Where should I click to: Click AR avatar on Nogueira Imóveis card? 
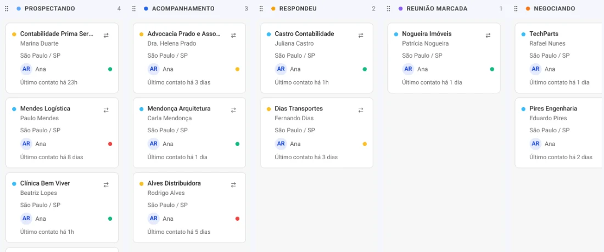tap(409, 69)
